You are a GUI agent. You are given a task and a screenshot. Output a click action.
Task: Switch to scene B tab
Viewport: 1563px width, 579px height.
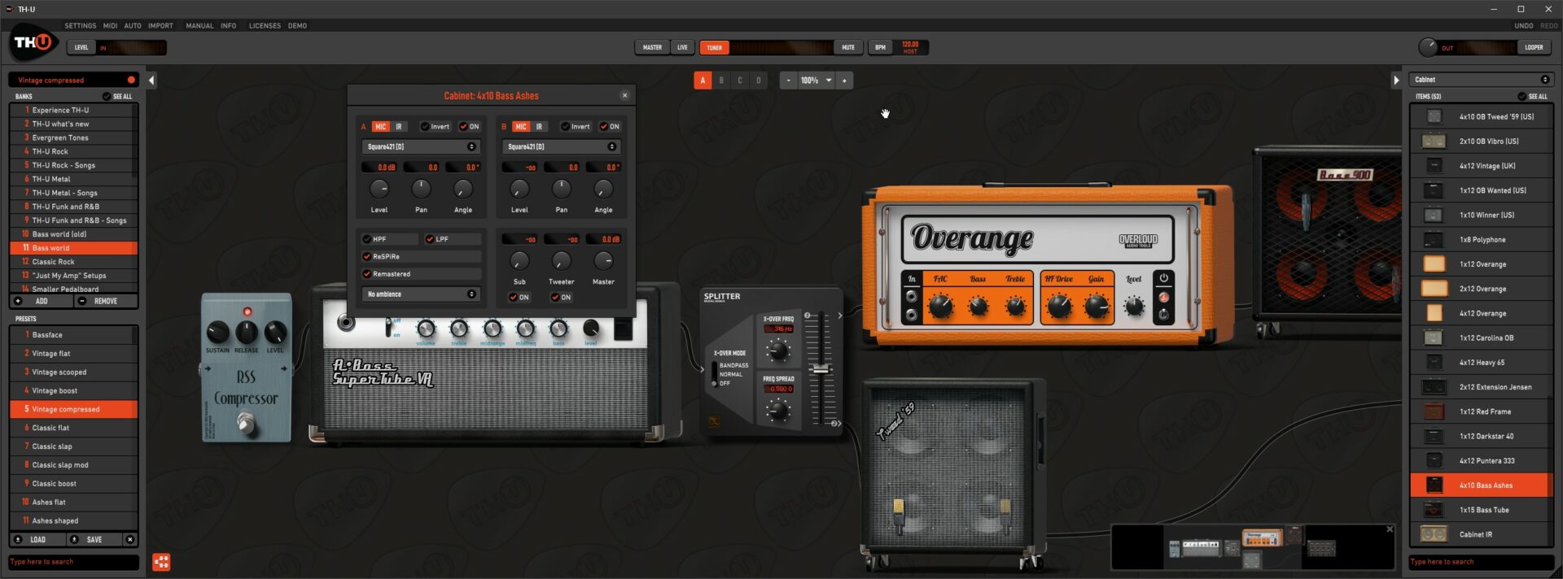[721, 81]
